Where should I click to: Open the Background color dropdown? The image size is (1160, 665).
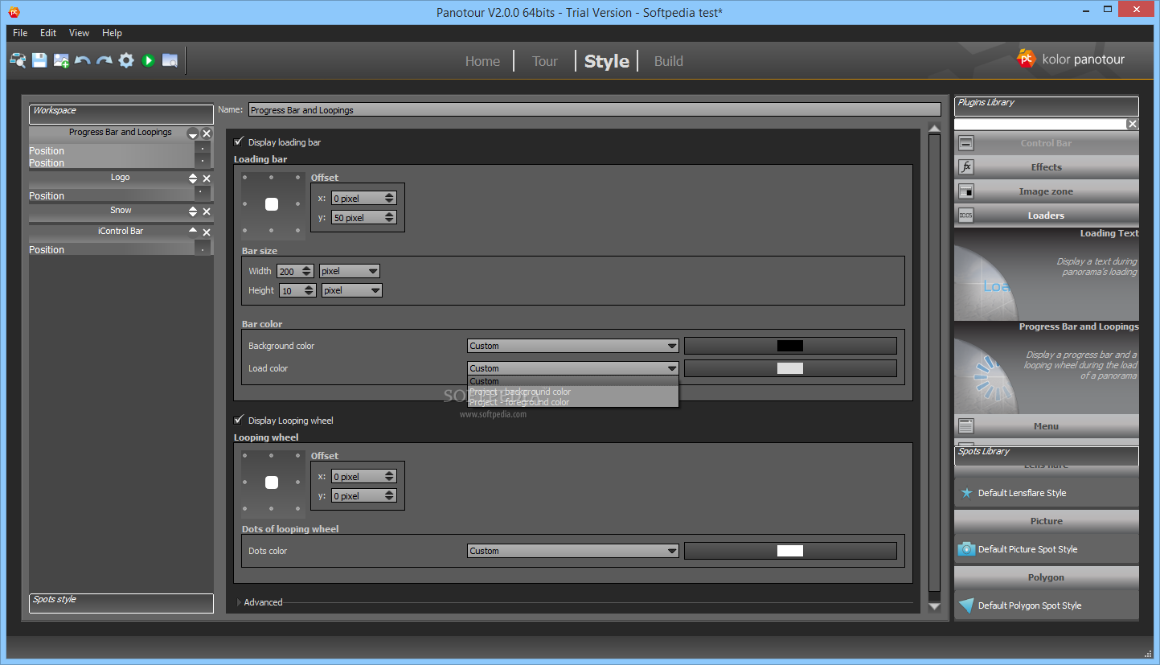tap(573, 346)
